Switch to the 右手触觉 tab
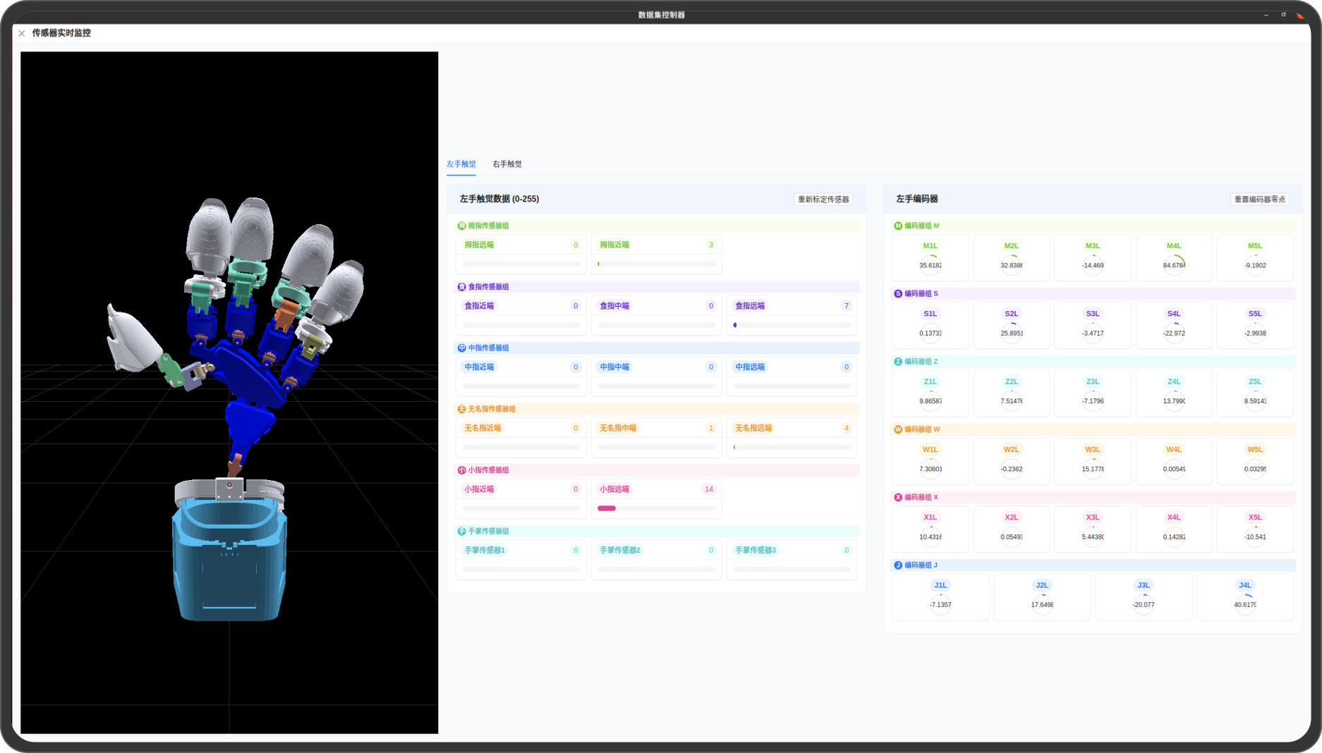Screen dimensions: 1322x753 click(x=507, y=164)
